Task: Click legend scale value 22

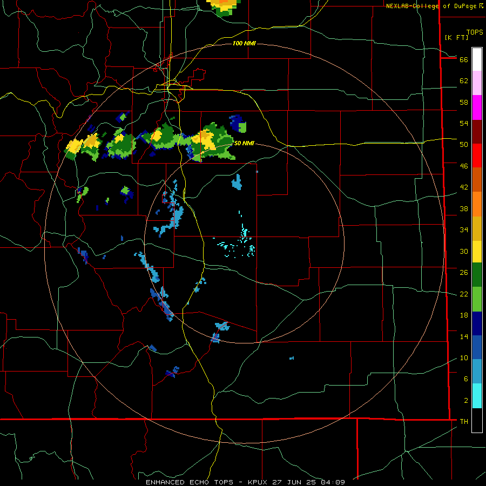Action: pyautogui.click(x=464, y=294)
